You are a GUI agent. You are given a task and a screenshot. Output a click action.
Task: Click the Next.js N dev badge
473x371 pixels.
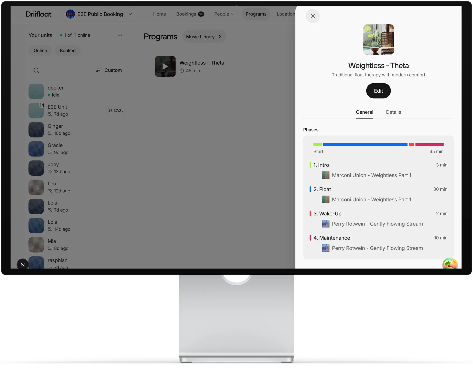coord(23,264)
